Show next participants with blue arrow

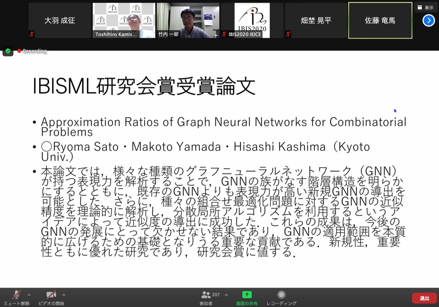[x=428, y=20]
